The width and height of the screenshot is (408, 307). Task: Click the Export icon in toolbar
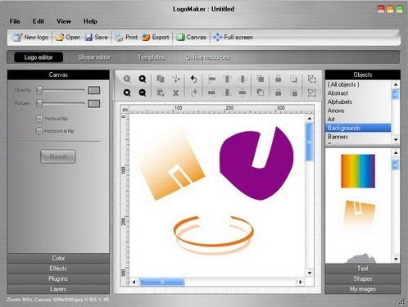146,37
